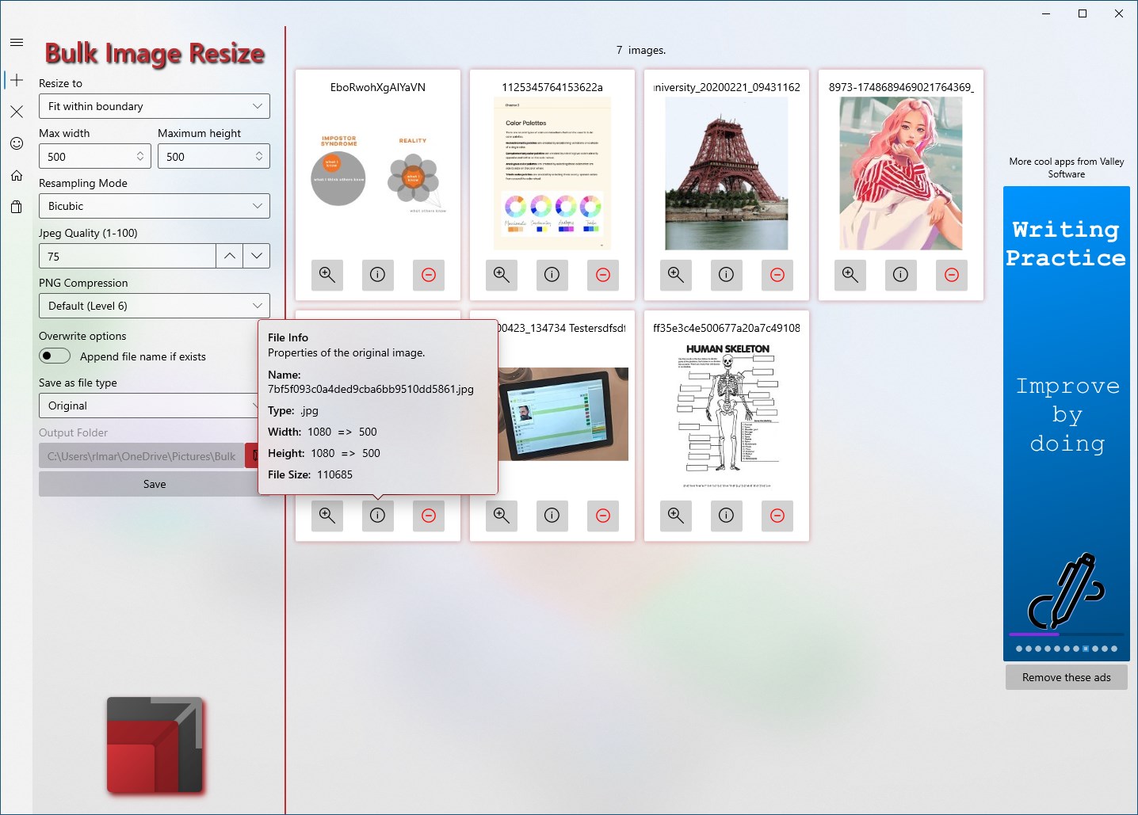Click the Impostor Syndrome diagram thumbnail

[x=378, y=174]
